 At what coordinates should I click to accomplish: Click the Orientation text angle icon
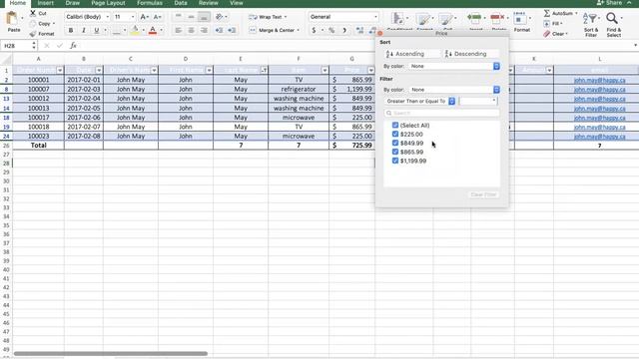click(x=220, y=17)
